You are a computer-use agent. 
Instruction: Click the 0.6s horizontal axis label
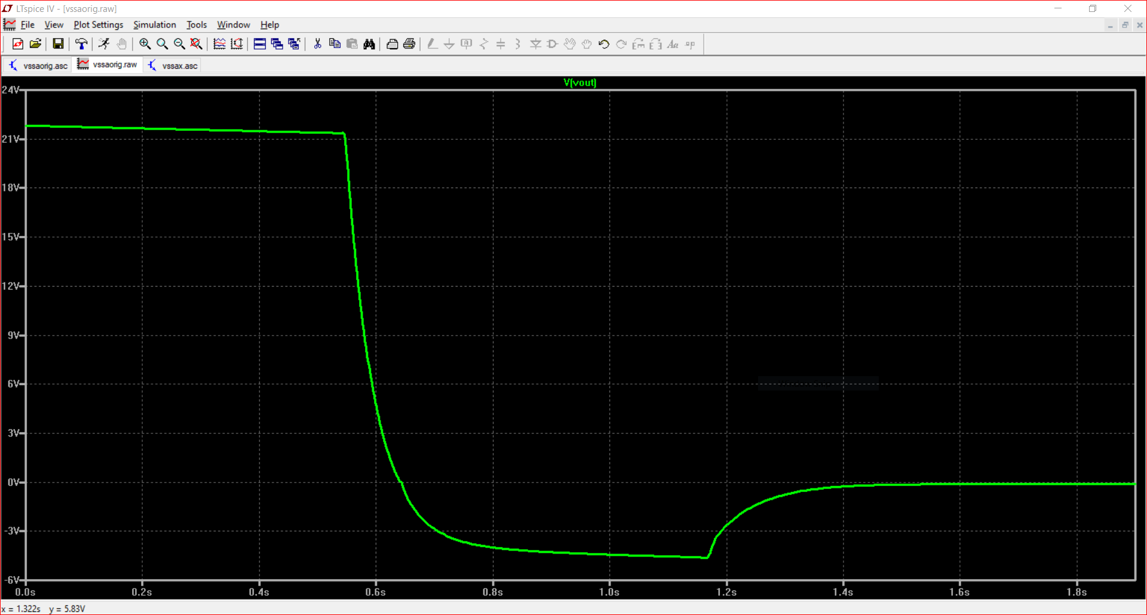coord(376,592)
